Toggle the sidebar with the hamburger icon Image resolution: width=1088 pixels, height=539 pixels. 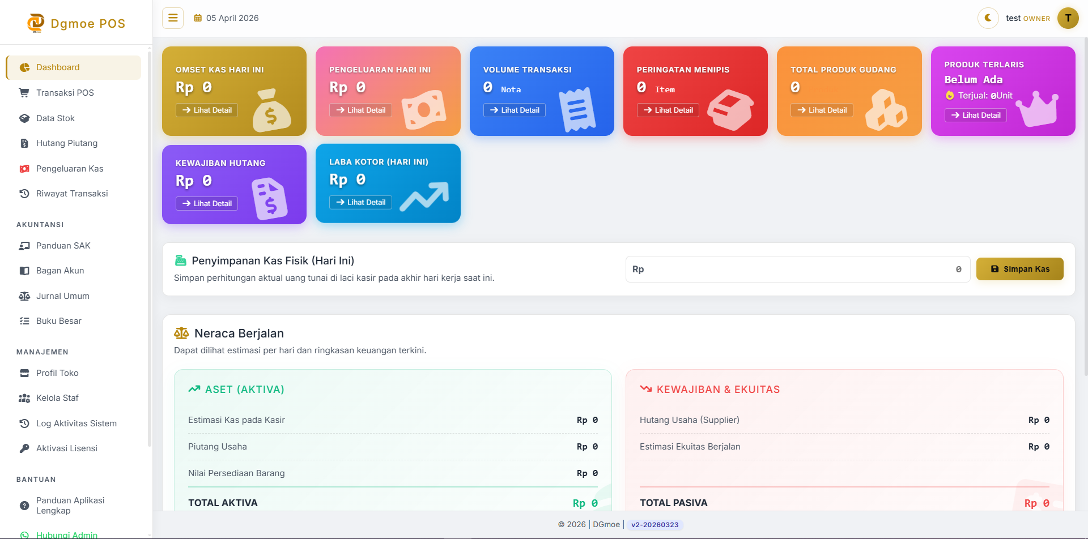[173, 18]
